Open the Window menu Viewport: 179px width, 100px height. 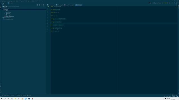(x=29, y=1)
